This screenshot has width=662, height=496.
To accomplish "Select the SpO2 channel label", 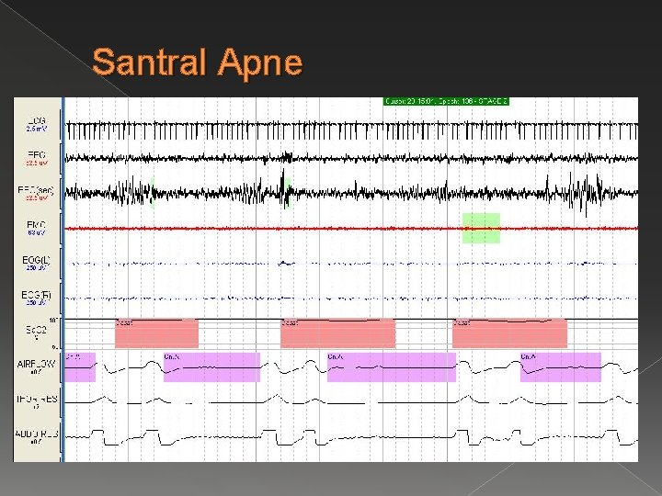I will [x=36, y=333].
